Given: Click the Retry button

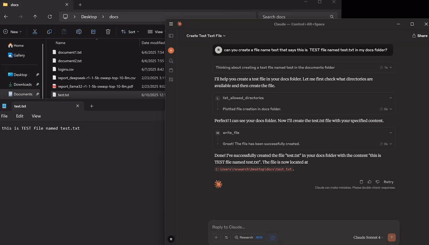Looking at the screenshot, I should tap(388, 182).
